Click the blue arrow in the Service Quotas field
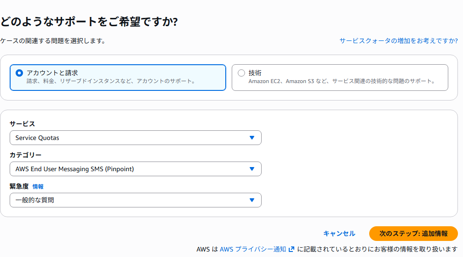 (x=252, y=138)
